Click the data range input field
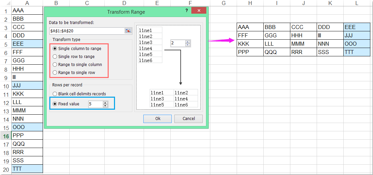This screenshot has height=175, width=373. pos(86,31)
